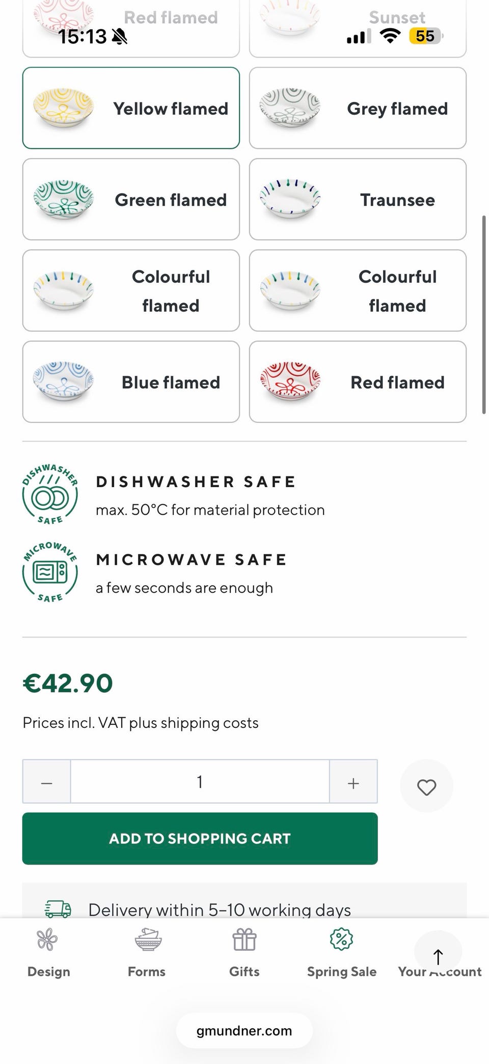Click the quantity input field
This screenshot has height=1064, width=489.
(x=200, y=782)
